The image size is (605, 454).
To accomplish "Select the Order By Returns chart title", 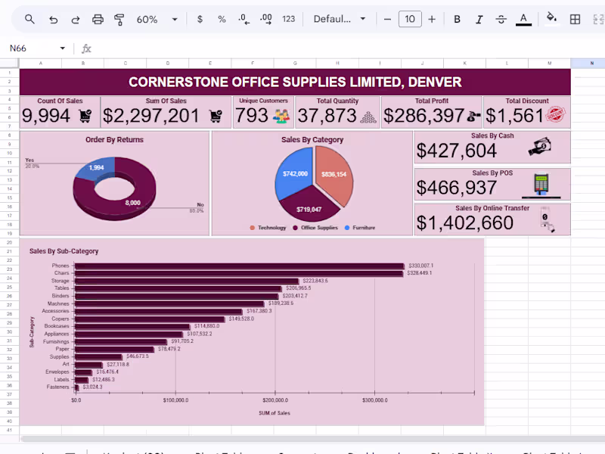I will point(114,140).
